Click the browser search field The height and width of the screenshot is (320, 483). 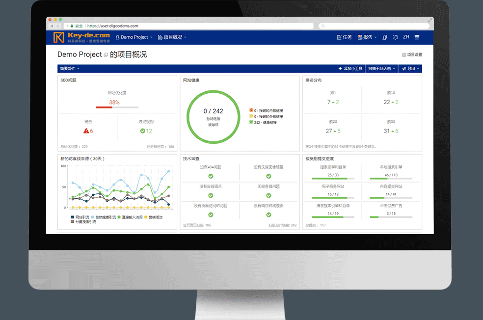(374, 26)
